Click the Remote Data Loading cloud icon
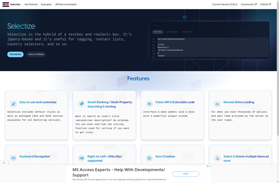 [217, 104]
